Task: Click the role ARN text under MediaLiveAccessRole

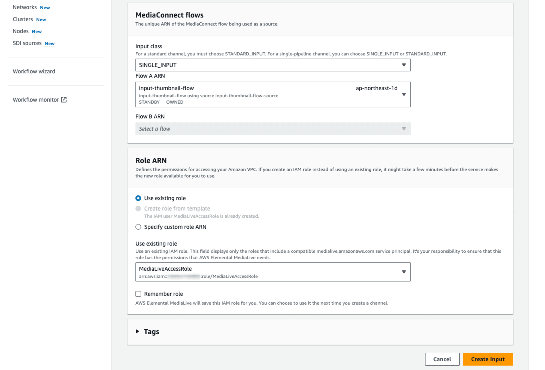Action: point(198,276)
